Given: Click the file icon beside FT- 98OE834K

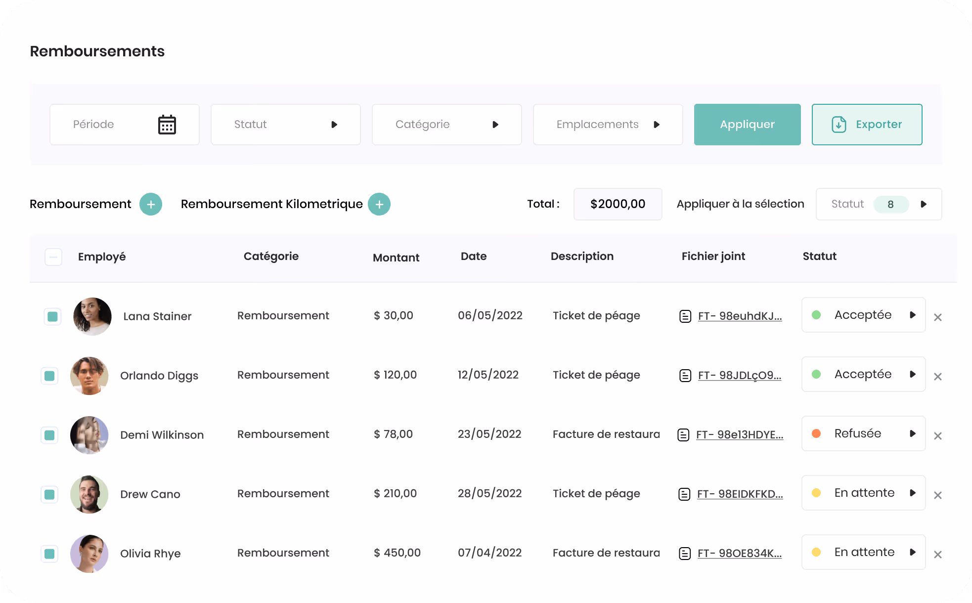Looking at the screenshot, I should [685, 554].
